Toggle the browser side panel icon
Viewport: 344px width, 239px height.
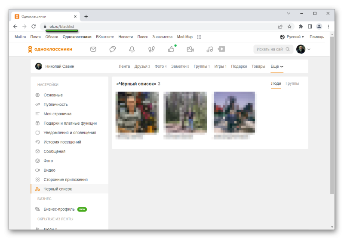pos(310,27)
